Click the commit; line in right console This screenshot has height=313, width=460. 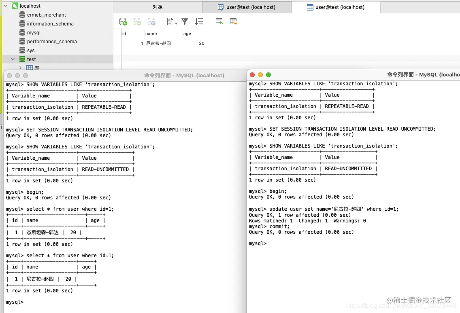(269, 226)
